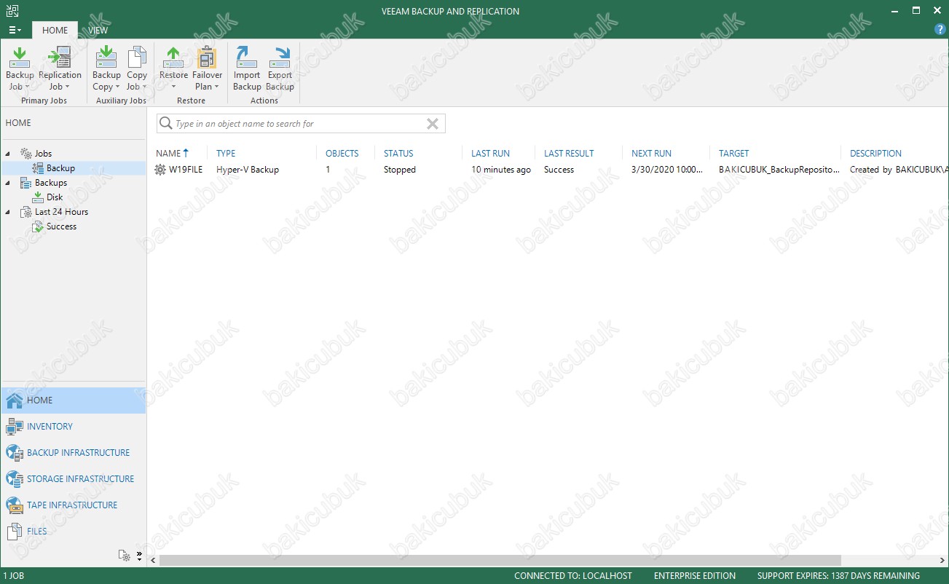Open the Failover Plan ribbon button
Viewport: 949px width, 584px height.
[207, 69]
